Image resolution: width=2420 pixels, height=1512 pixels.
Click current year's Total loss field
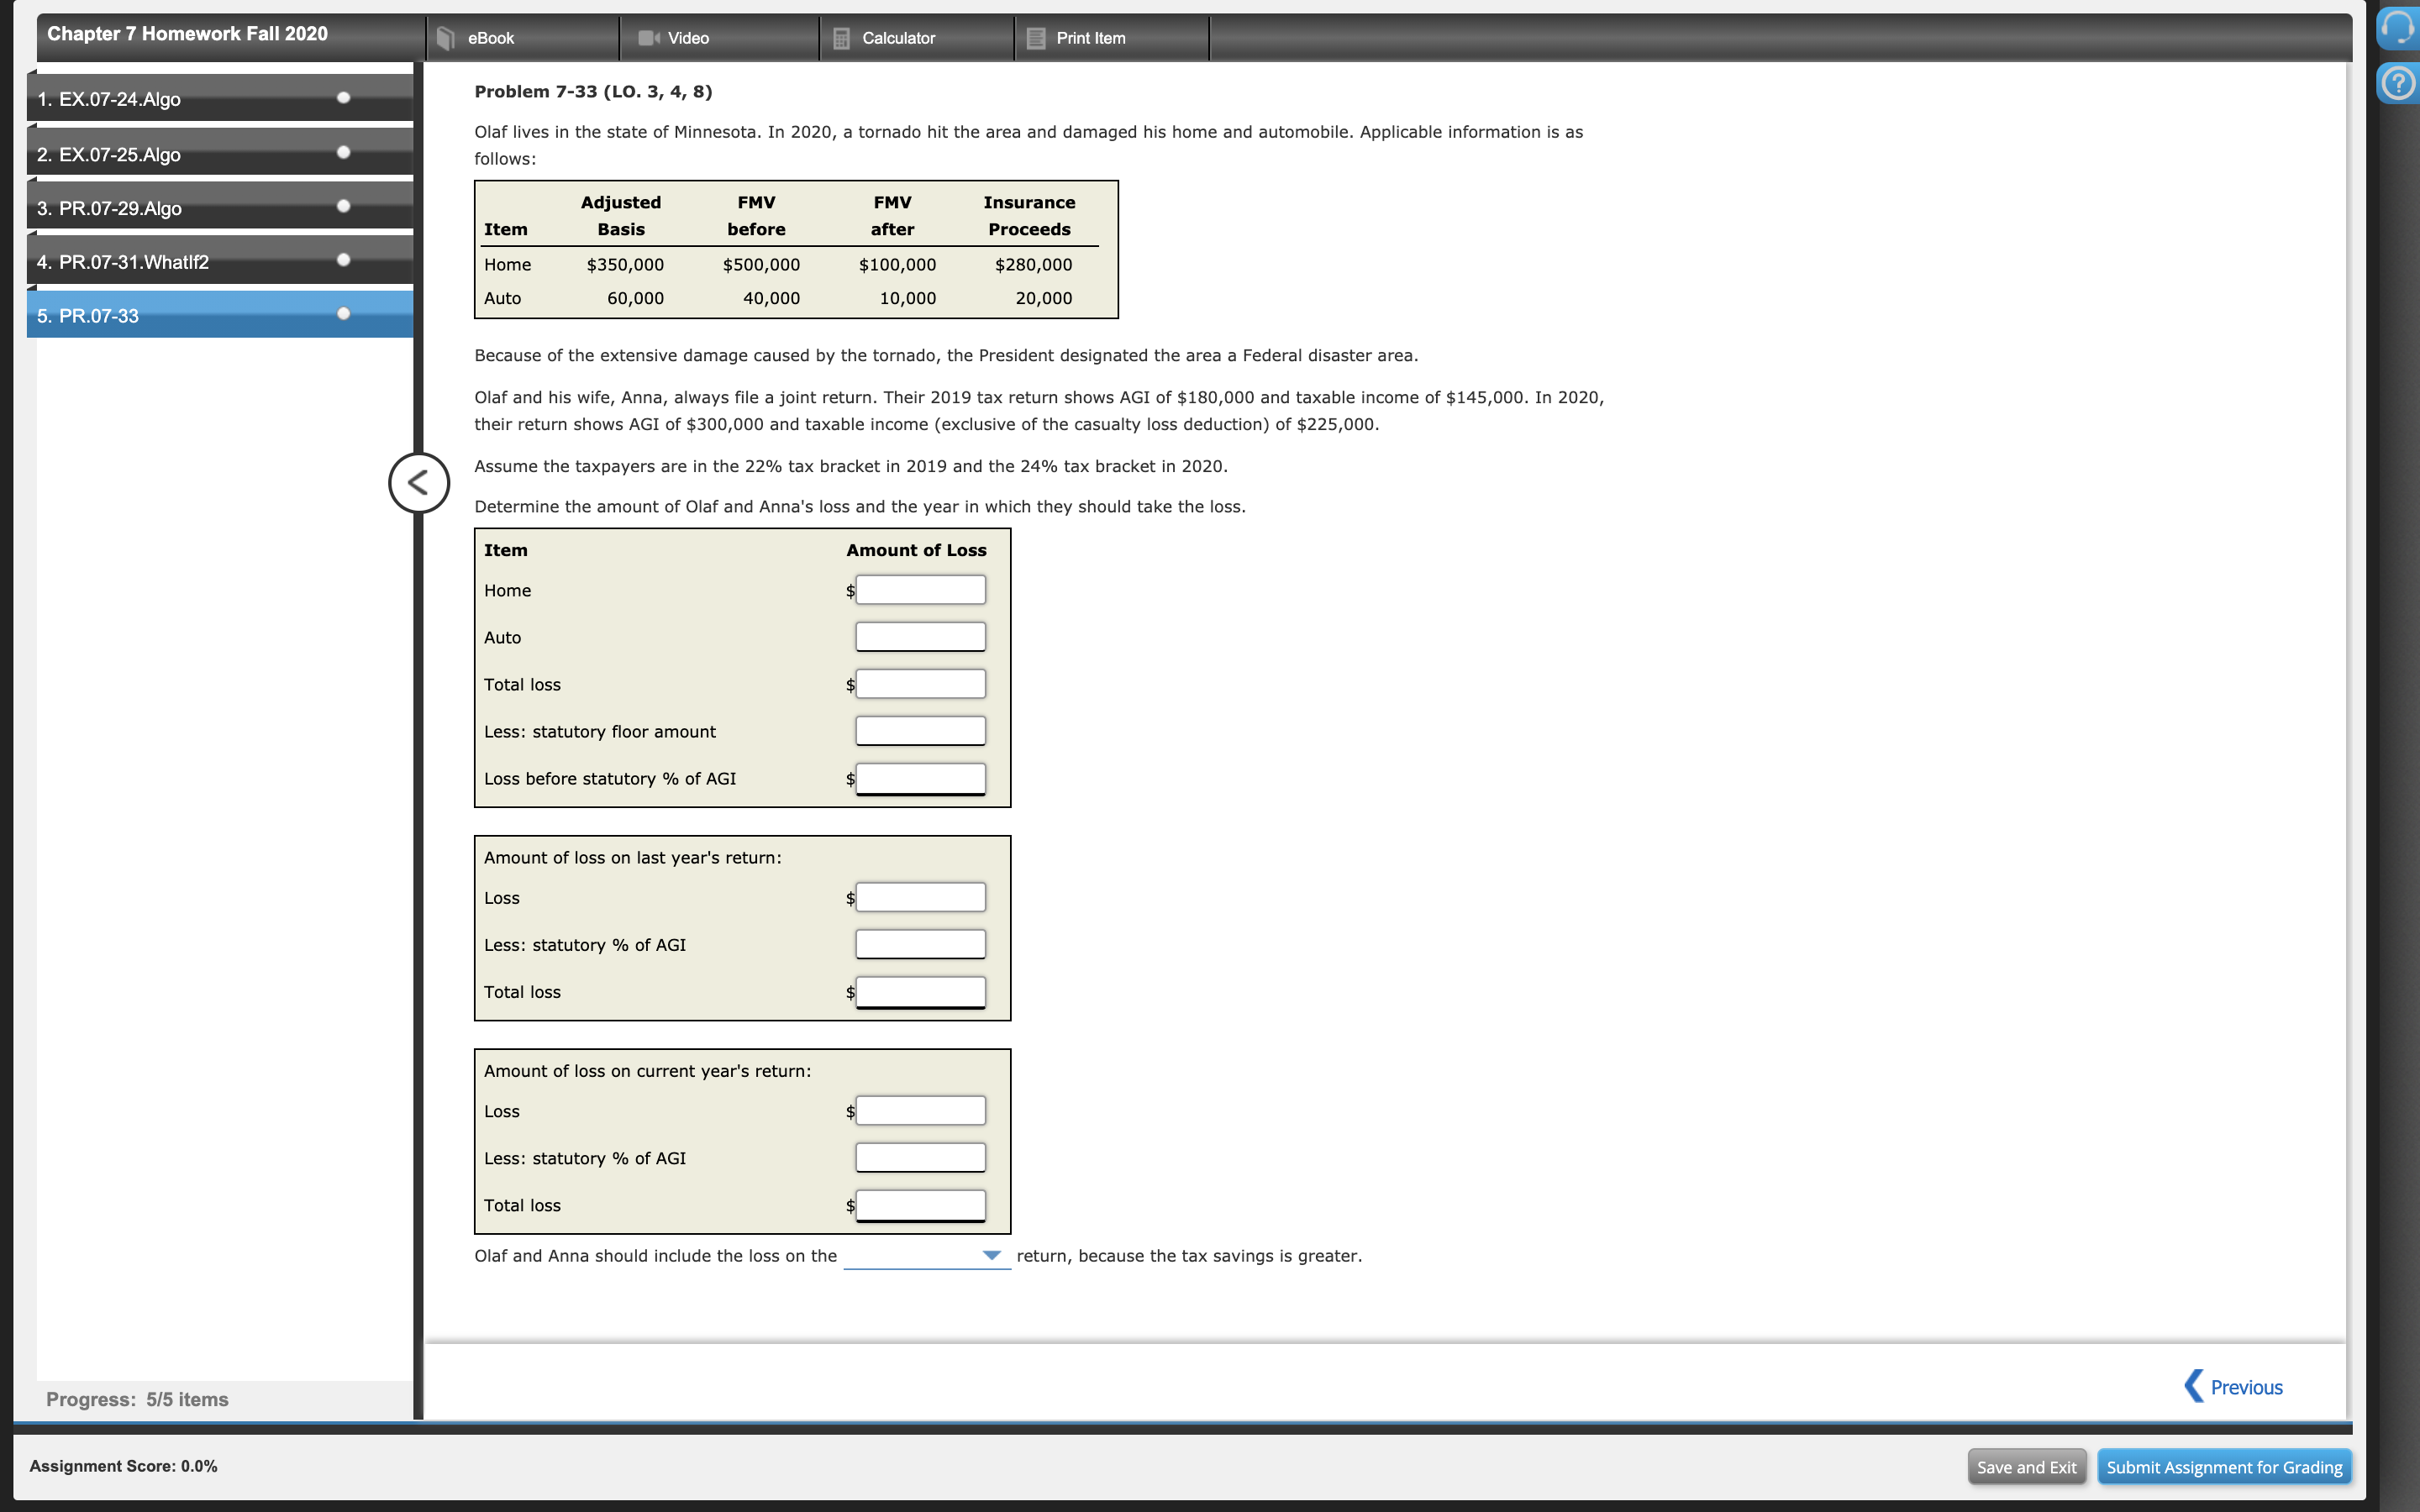click(x=920, y=1205)
